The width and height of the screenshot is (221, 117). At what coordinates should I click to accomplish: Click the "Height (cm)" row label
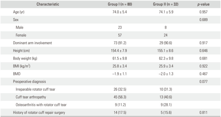[22, 50]
